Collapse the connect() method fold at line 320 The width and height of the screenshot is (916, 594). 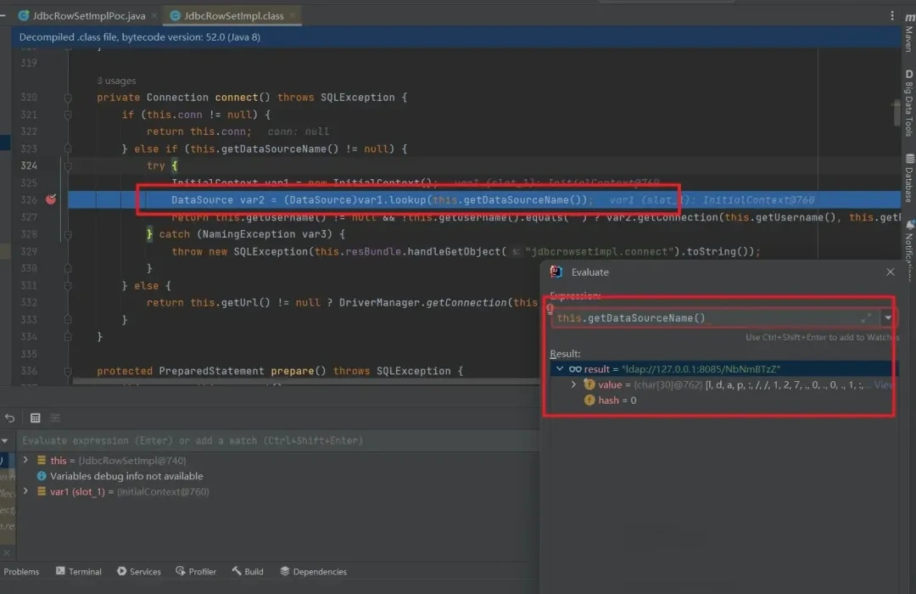(68, 98)
